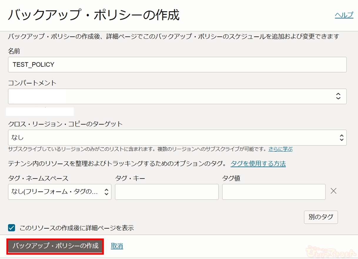Open the タグを使用する方法 link
The height and width of the screenshot is (259, 358).
[x=258, y=164]
